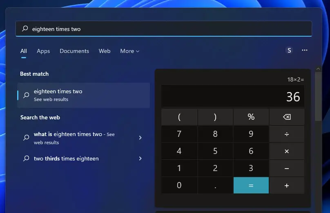The image size is (330, 213).
Task: Switch to the Apps tab
Action: [43, 51]
